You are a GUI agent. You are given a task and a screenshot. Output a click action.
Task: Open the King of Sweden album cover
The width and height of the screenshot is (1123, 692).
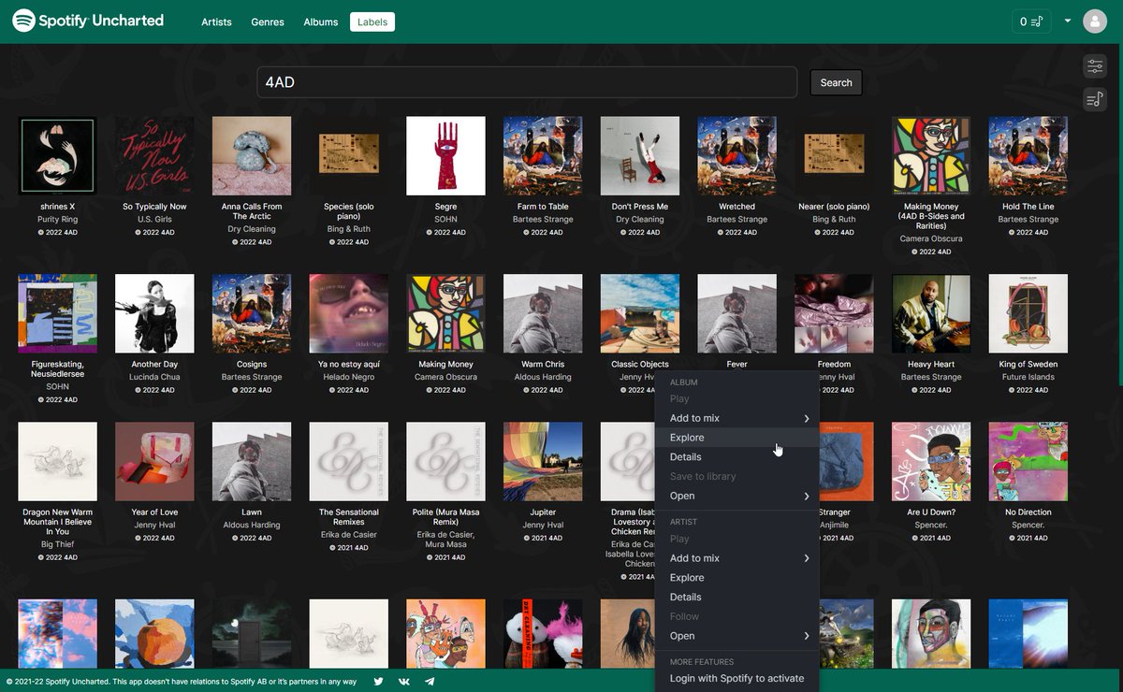[1028, 313]
